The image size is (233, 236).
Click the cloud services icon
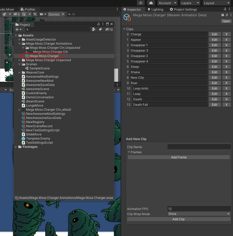tap(151, 3)
